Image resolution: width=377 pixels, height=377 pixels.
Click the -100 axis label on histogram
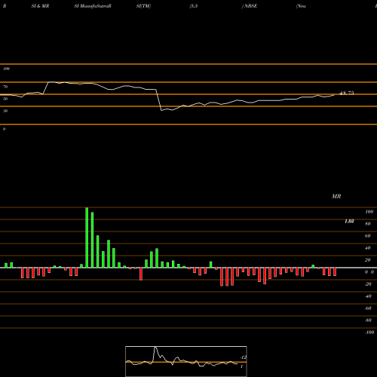[369, 333]
